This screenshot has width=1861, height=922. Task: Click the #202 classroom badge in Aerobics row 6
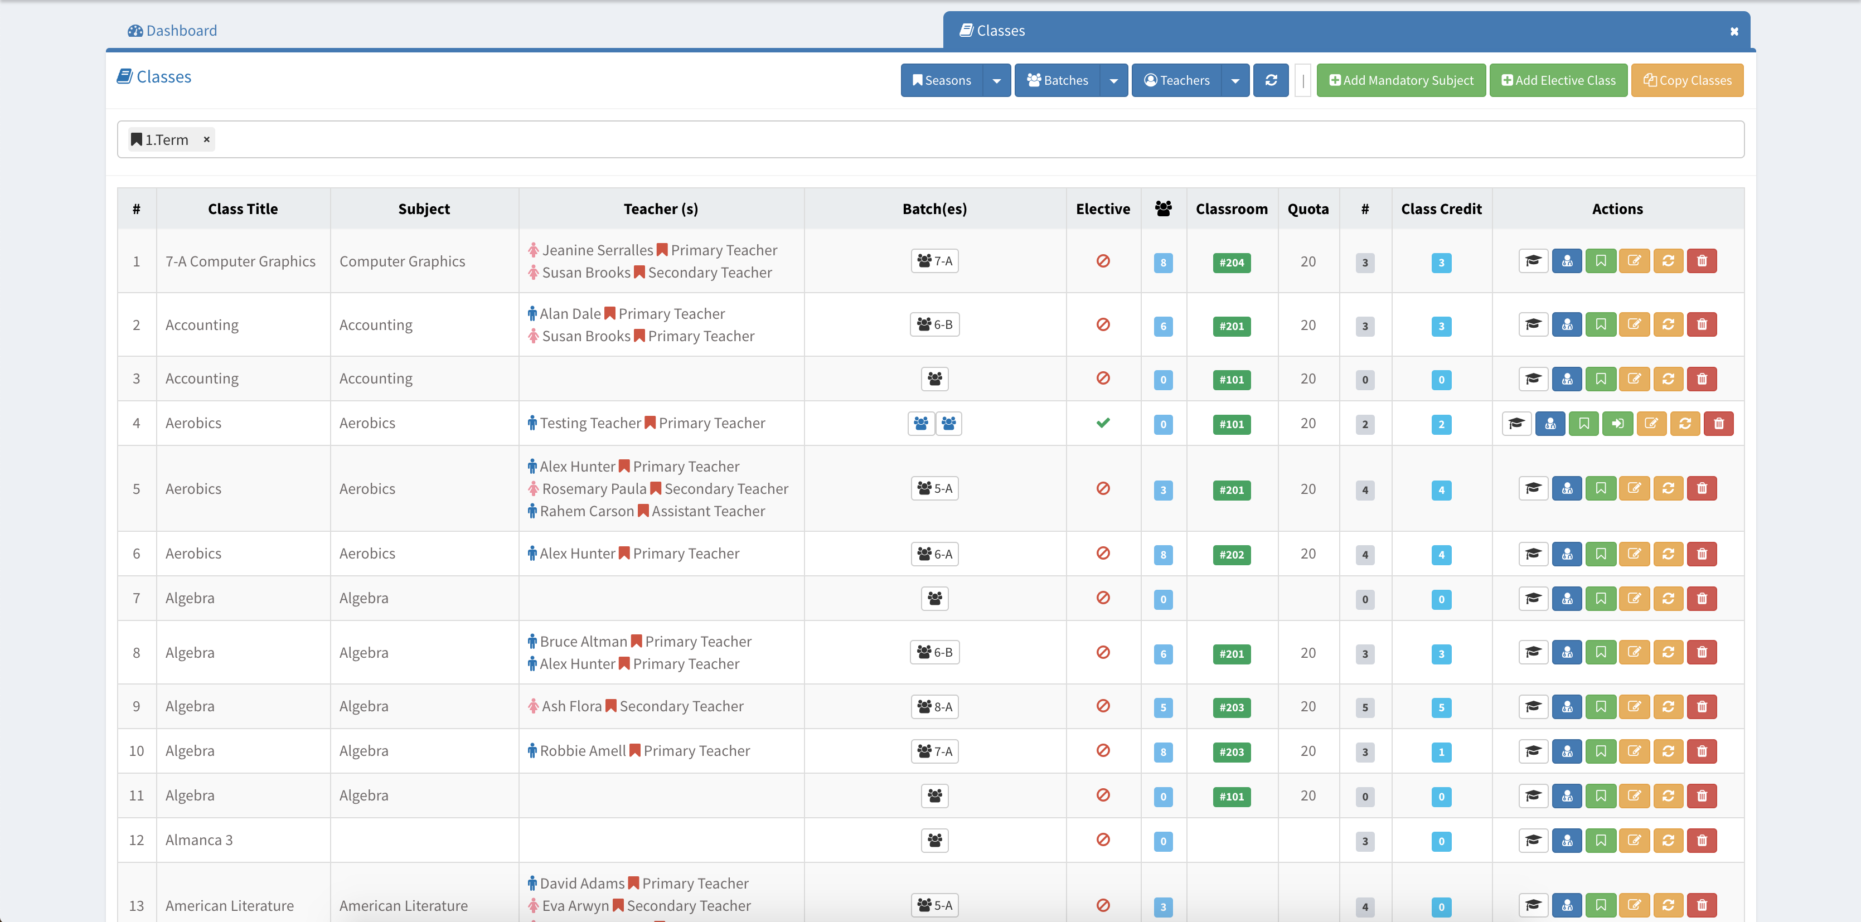[1232, 555]
